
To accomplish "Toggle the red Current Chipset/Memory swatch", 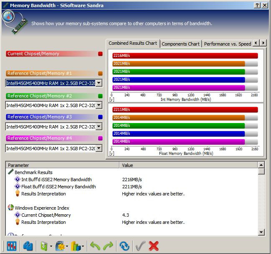I will tap(100, 54).
